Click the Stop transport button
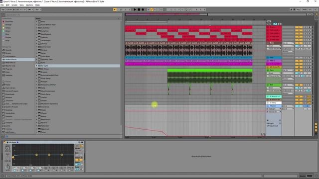This screenshot has width=319, height=179. pos(139,9)
